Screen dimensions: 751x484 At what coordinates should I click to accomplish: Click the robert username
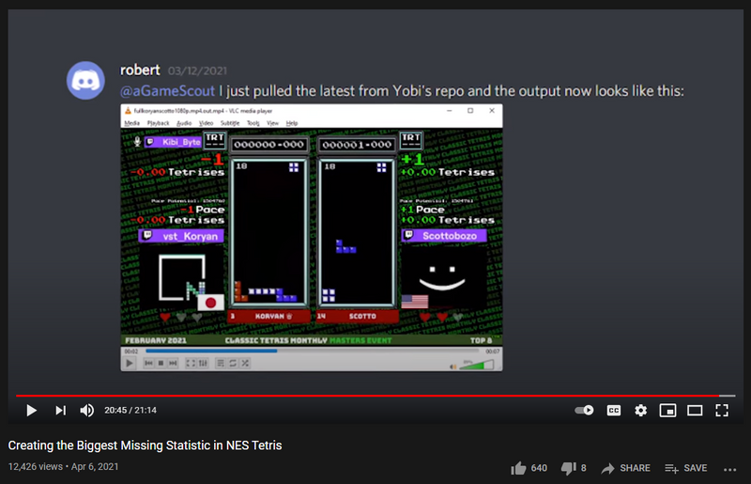coord(140,70)
